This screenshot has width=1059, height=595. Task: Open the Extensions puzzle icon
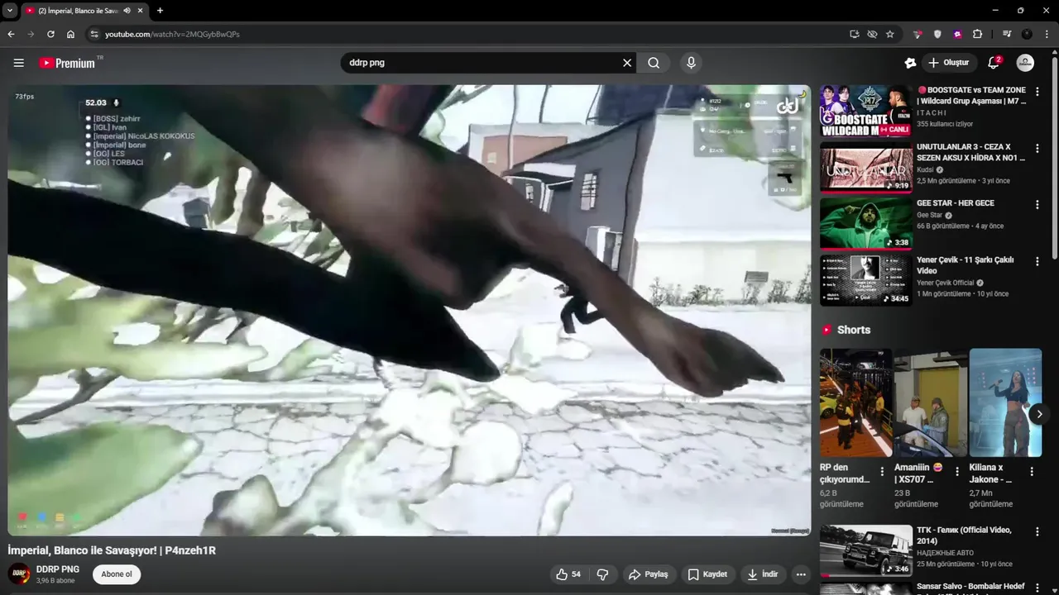977,34
